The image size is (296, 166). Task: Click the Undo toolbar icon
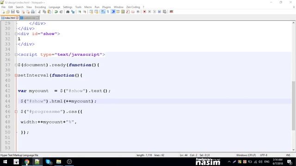[56, 12]
